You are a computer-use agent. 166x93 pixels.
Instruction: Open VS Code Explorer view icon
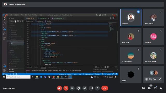click(4, 19)
